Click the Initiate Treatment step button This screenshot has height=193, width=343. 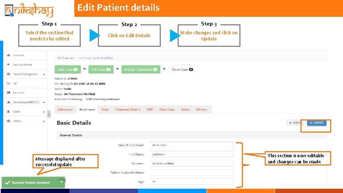pyautogui.click(x=140, y=69)
